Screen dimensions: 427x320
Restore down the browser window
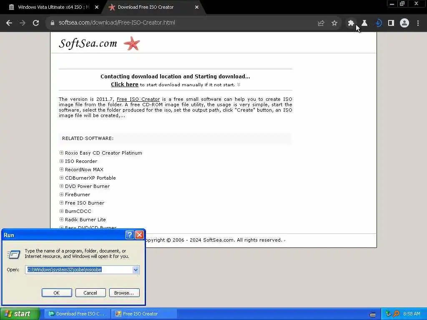tap(402, 3)
